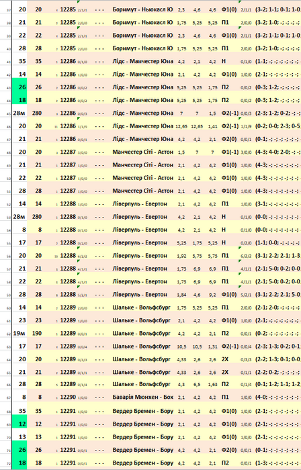Select the scores cell starting '(4-0;'
The image size is (301, 470).
coord(278,397)
